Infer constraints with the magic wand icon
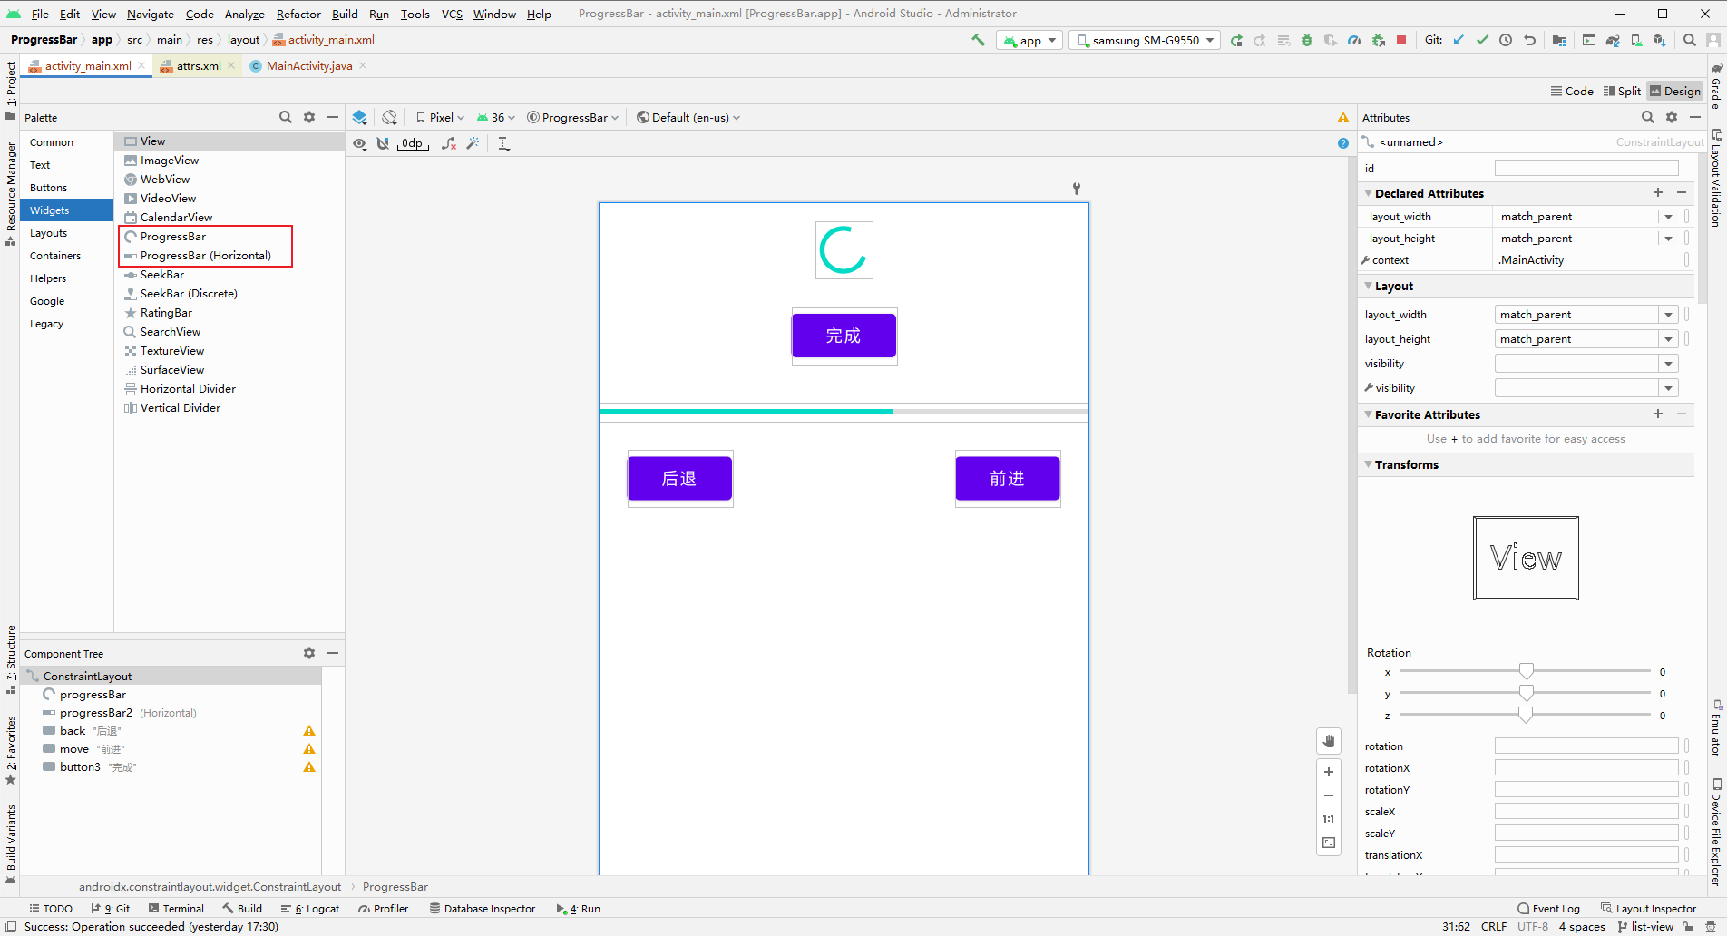1727x936 pixels. click(473, 143)
